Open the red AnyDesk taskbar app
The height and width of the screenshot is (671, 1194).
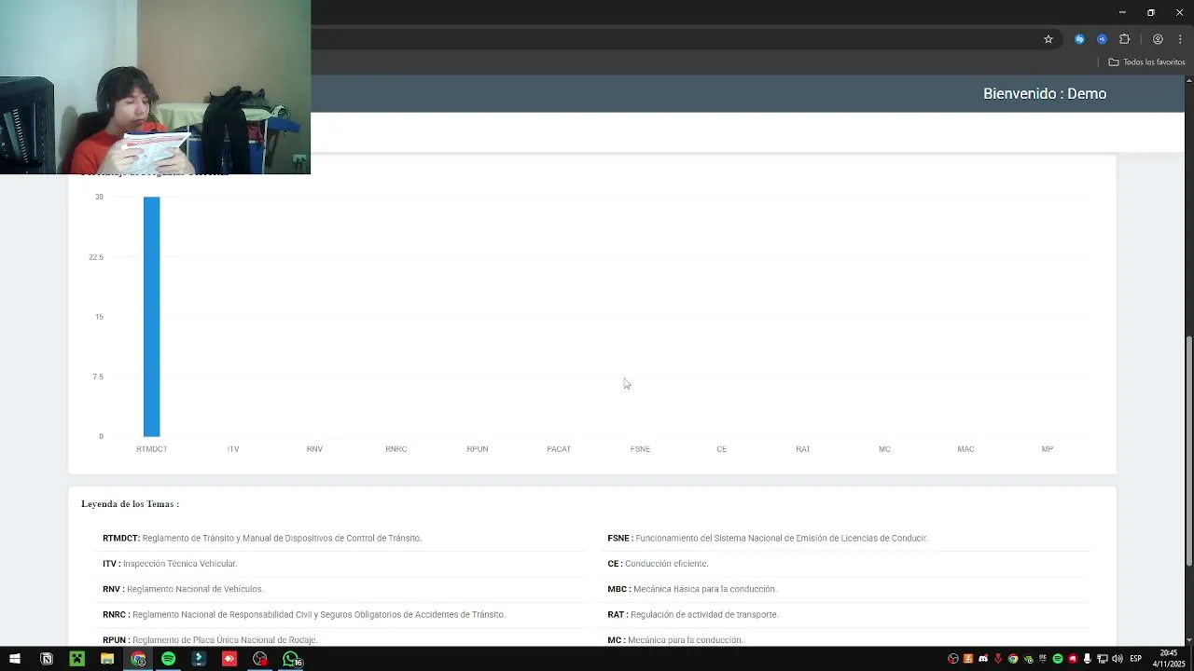(x=229, y=659)
